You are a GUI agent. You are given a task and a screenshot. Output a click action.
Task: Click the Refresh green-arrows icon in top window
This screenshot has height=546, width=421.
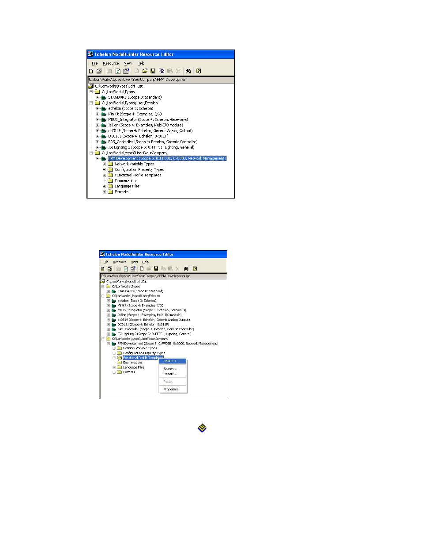[x=118, y=71]
